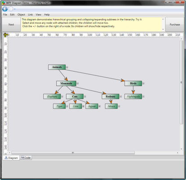Open the Edit menu
This screenshot has height=180, width=186.
[x=12, y=14]
